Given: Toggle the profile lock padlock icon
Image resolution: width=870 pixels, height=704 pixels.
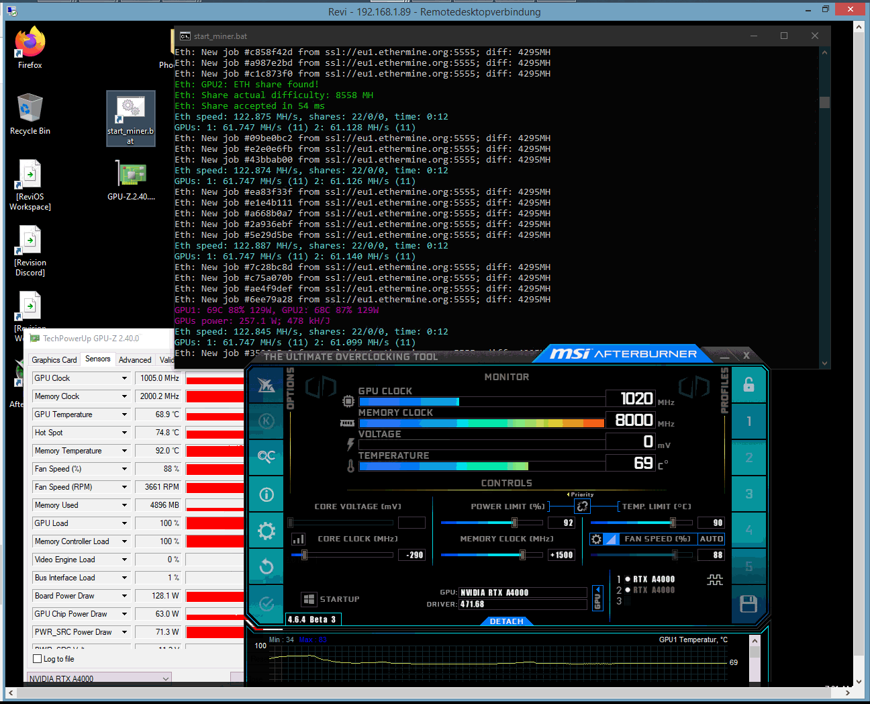Looking at the screenshot, I should [x=748, y=385].
